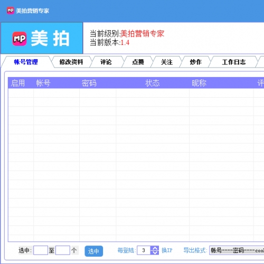Click the 换IP label
Viewport: 264px width, 264px height.
click(167, 250)
